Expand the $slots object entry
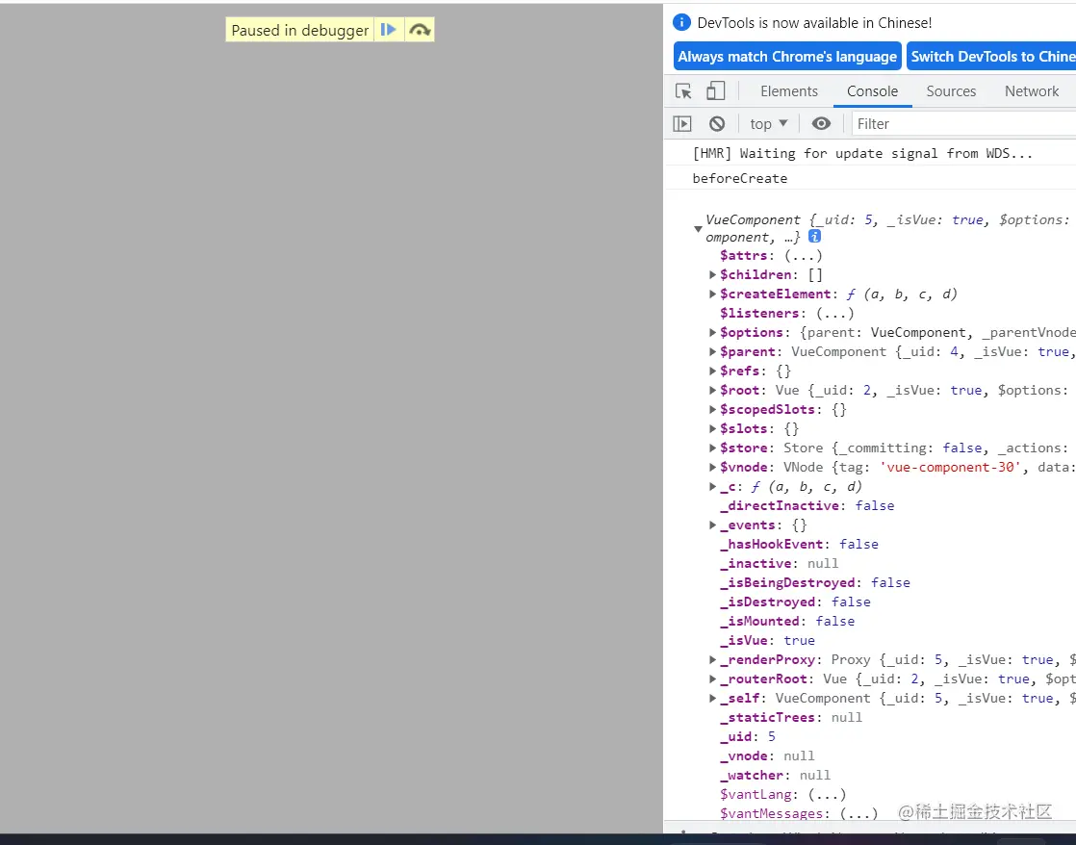Screen dimensions: 1076x845 [x=712, y=428]
